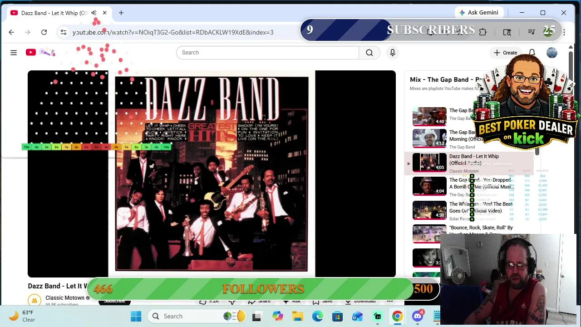Open a new tab with plus button

121,13
